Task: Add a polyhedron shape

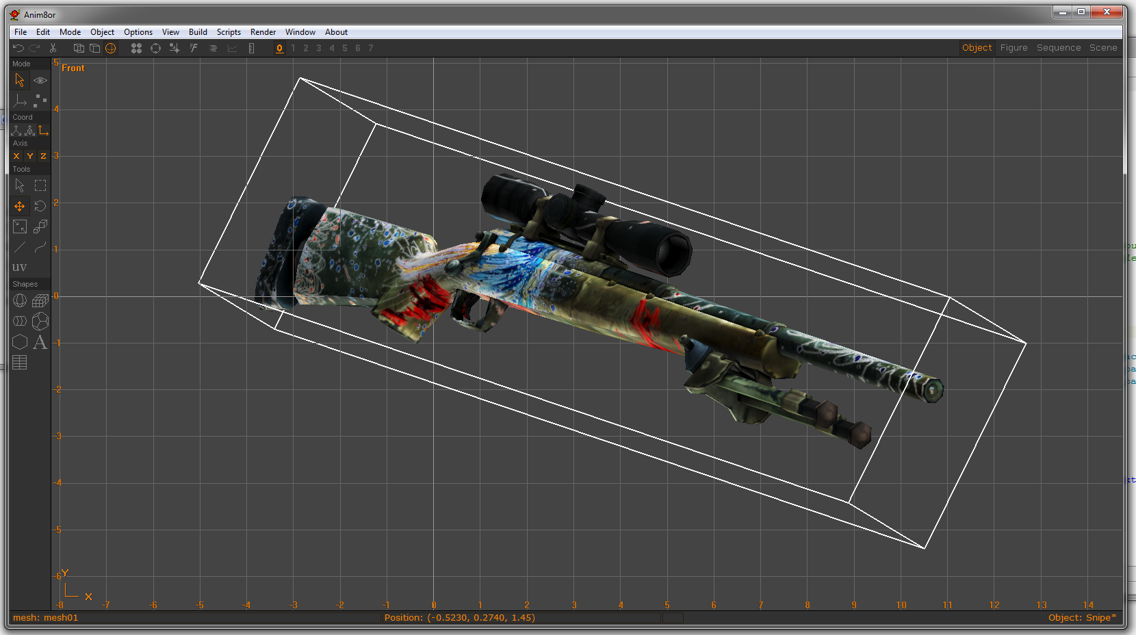Action: point(40,321)
